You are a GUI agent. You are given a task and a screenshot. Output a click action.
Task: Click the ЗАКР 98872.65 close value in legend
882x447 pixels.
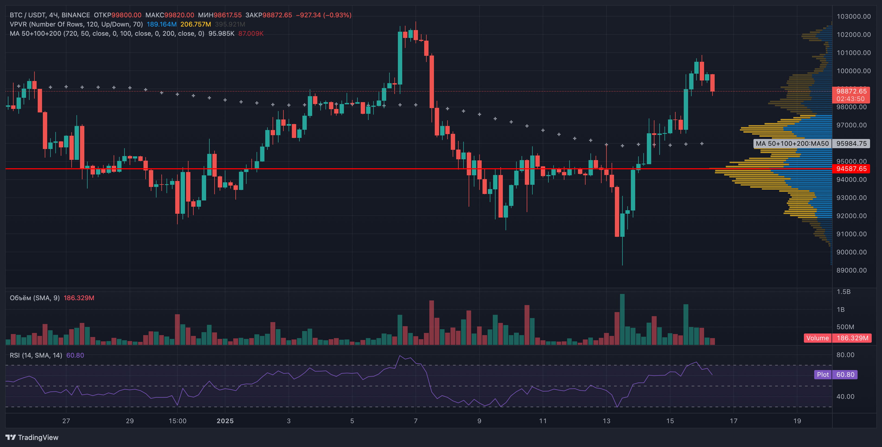(269, 15)
